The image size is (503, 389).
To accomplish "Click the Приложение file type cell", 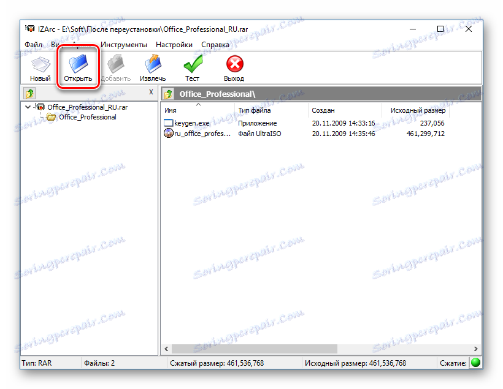I will [257, 123].
